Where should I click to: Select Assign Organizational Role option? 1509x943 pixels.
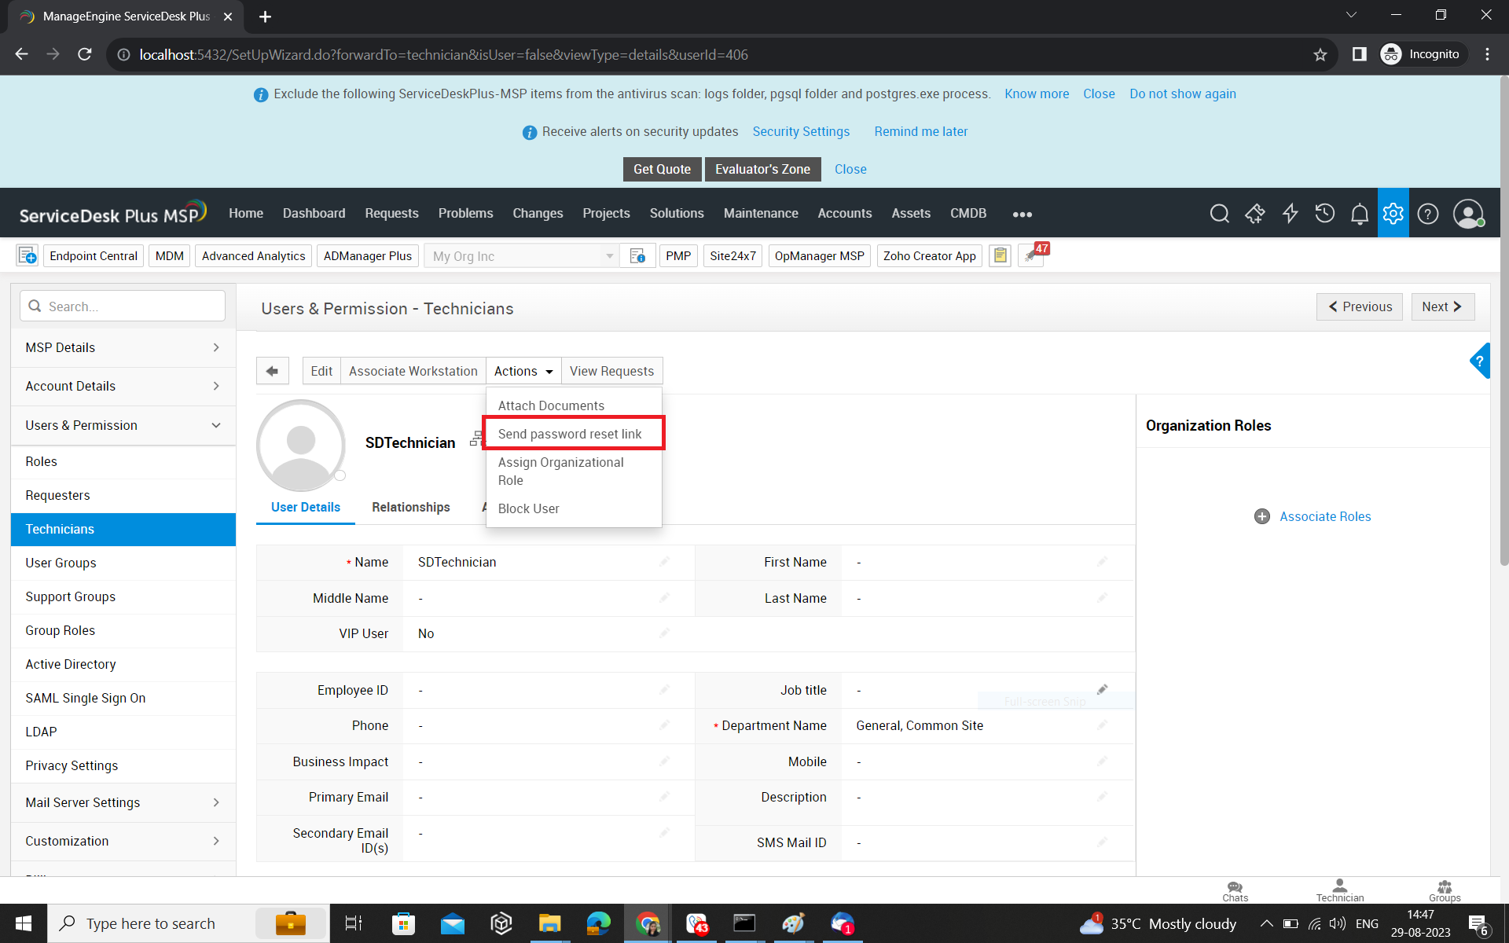[x=574, y=472]
